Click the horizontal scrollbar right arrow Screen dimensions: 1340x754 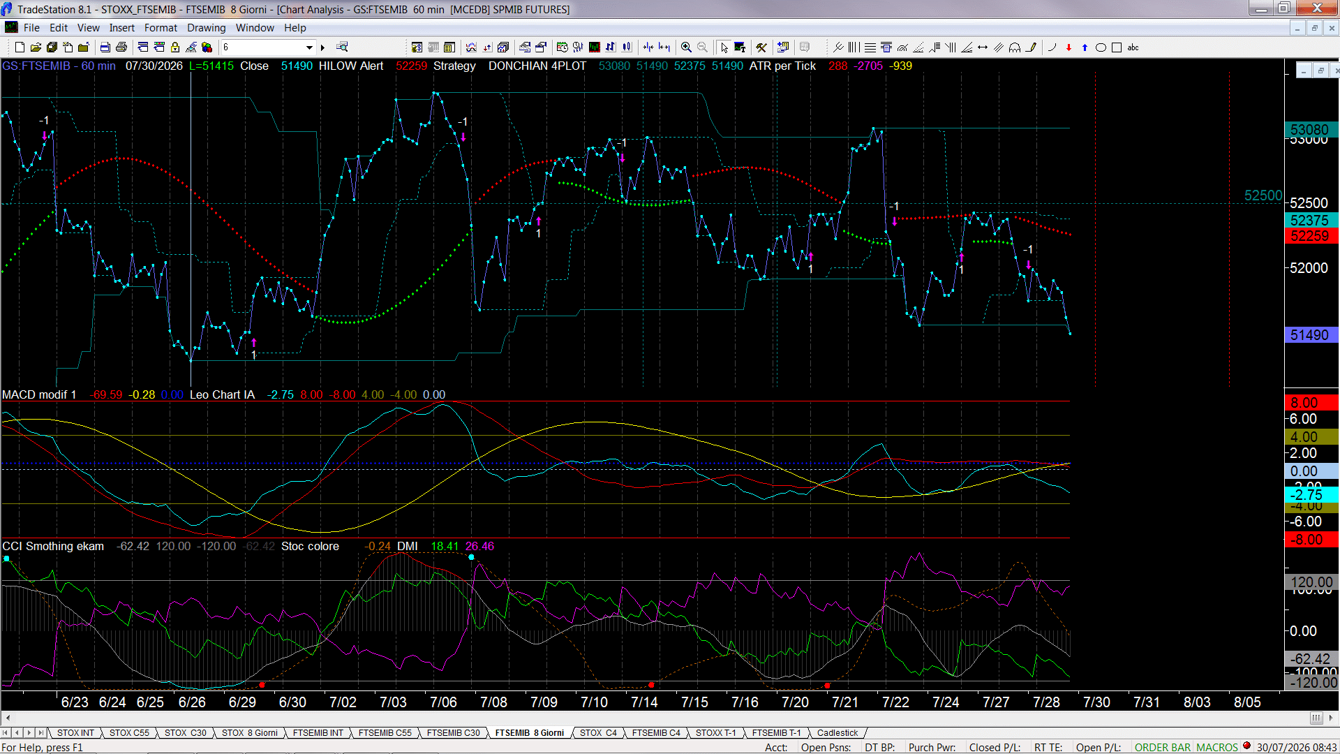pos(1331,718)
